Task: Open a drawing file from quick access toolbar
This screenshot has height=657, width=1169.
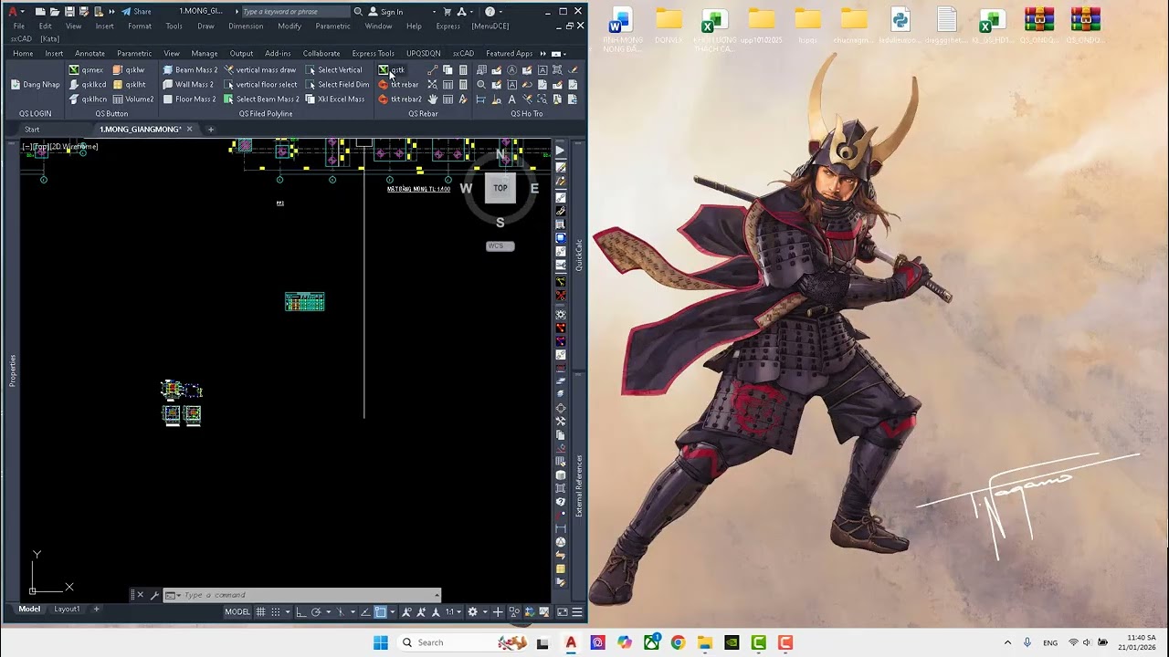Action: (55, 12)
